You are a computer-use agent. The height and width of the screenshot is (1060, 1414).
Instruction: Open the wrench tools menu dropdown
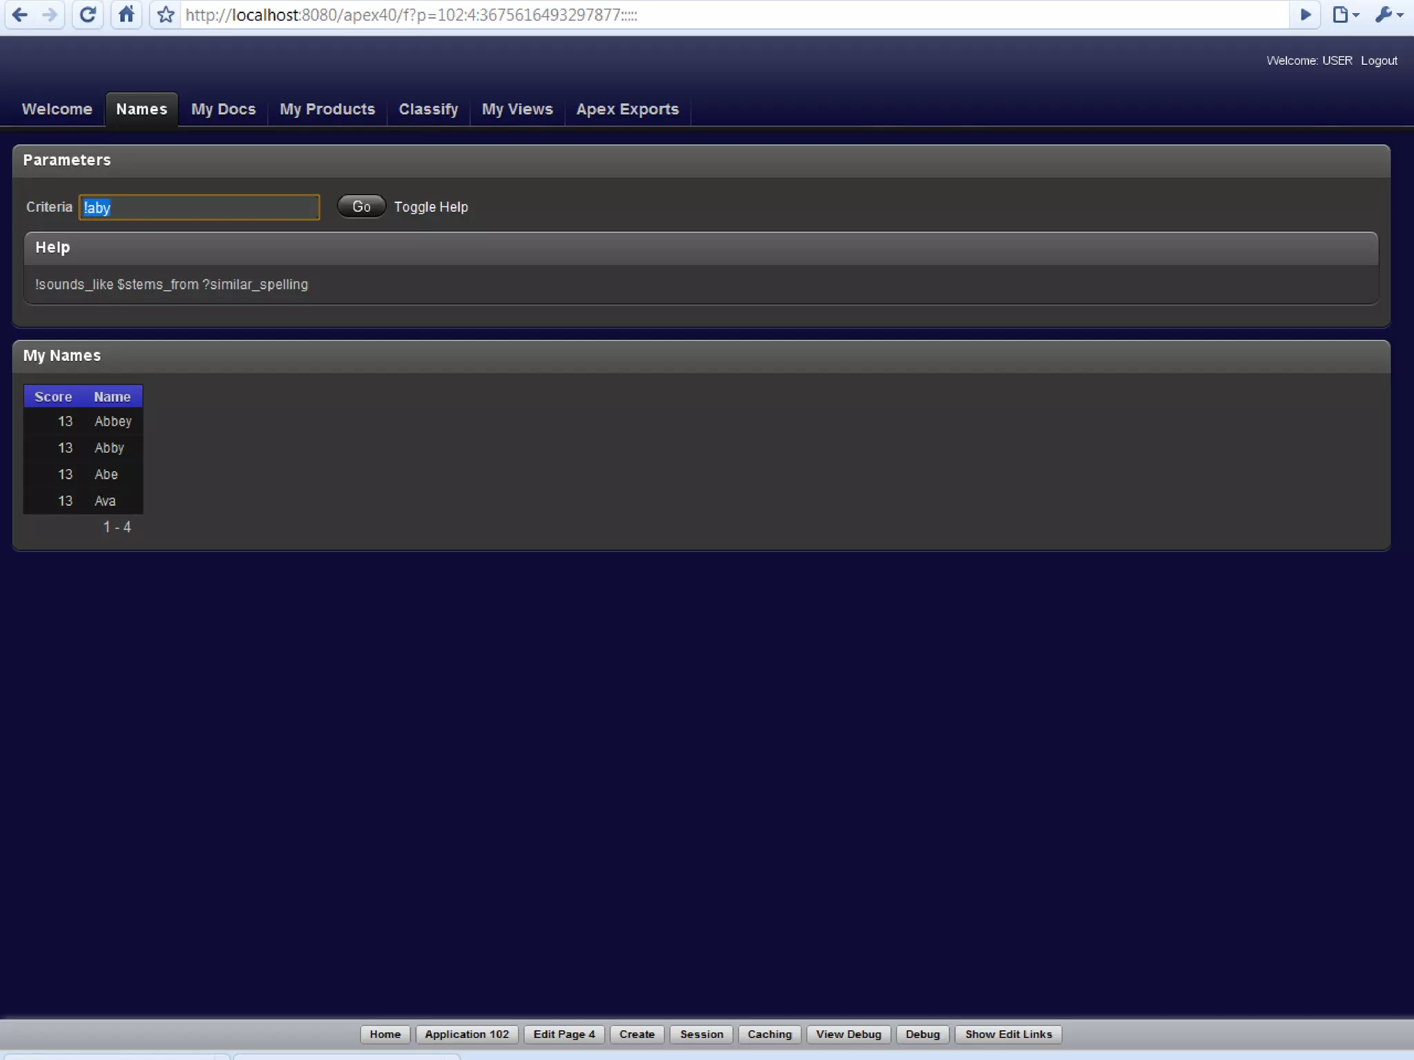click(1388, 14)
